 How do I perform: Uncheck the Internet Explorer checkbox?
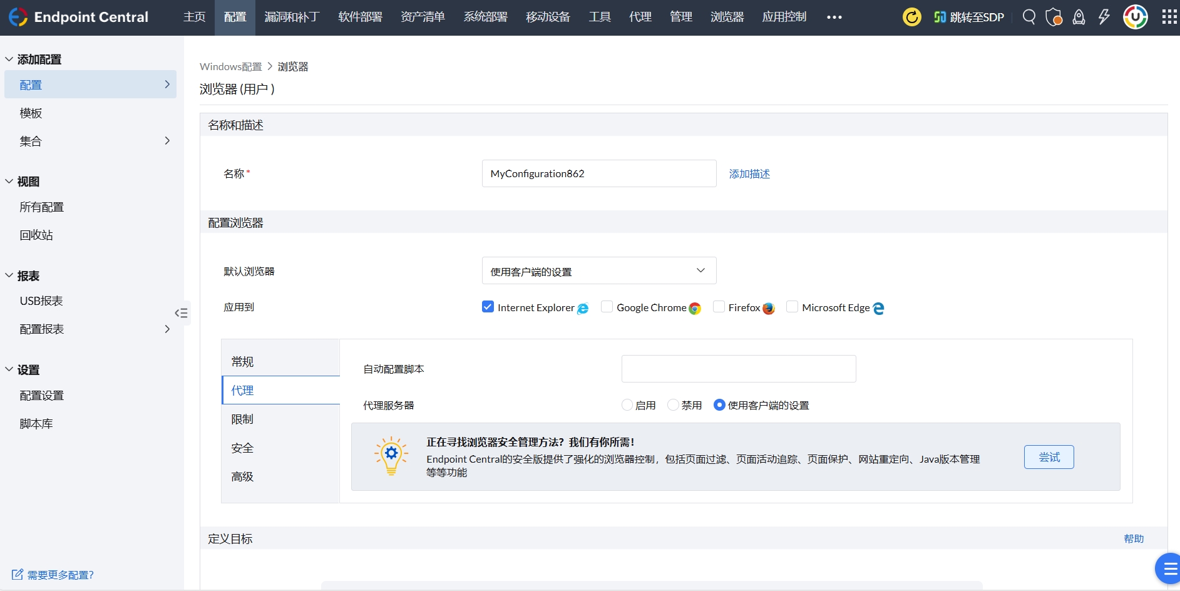click(x=488, y=307)
